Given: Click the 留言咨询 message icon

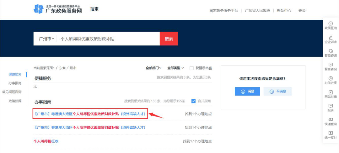Looking at the screenshot, I should 330,65.
